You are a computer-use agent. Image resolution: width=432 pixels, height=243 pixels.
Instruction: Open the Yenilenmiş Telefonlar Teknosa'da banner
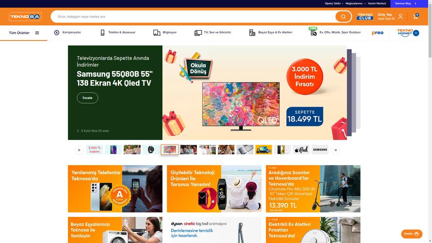tap(115, 189)
